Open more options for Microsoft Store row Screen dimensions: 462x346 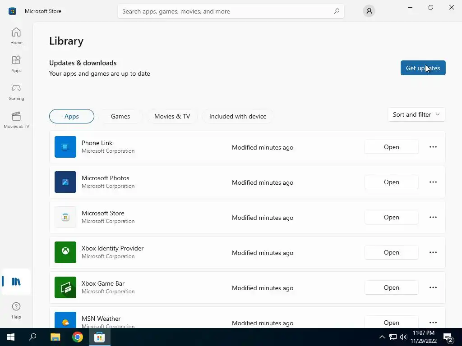[433, 217]
